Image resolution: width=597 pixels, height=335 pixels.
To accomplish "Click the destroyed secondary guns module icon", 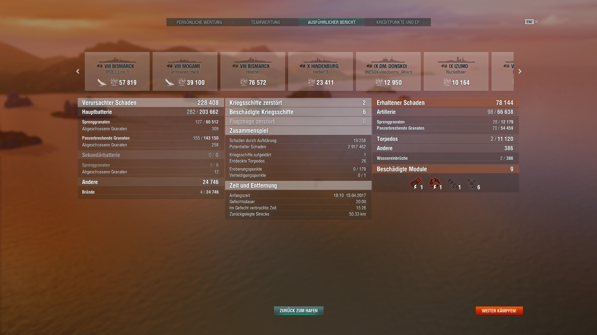I will 453,183.
